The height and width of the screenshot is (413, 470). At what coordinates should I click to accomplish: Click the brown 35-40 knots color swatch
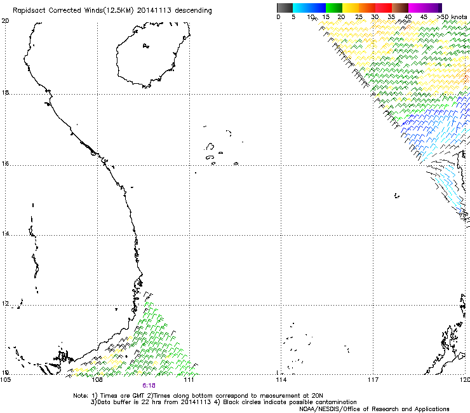(x=400, y=8)
